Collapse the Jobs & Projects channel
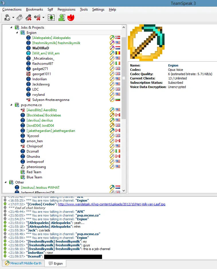Screen dimensions: 217x269 (11, 27)
